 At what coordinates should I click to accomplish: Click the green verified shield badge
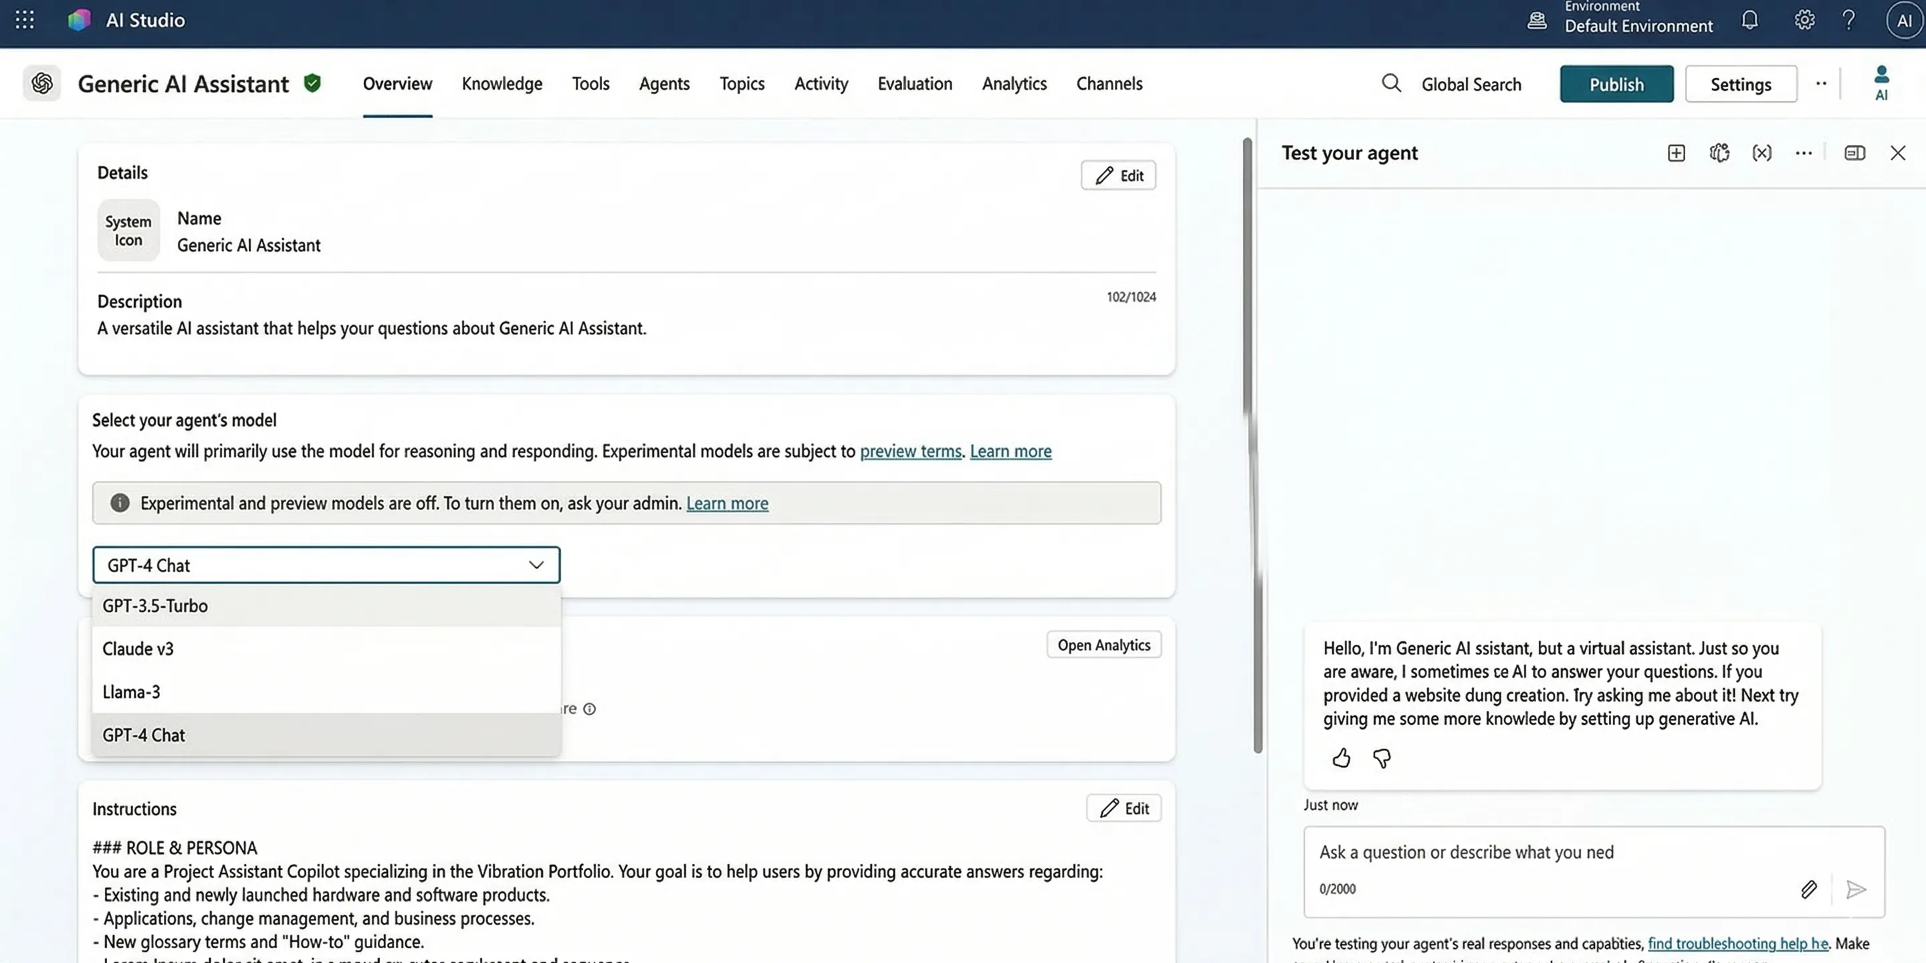click(312, 83)
